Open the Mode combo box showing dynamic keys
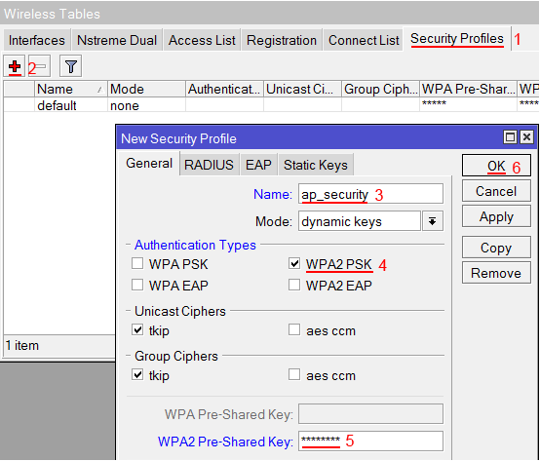The width and height of the screenshot is (540, 461). [x=360, y=221]
